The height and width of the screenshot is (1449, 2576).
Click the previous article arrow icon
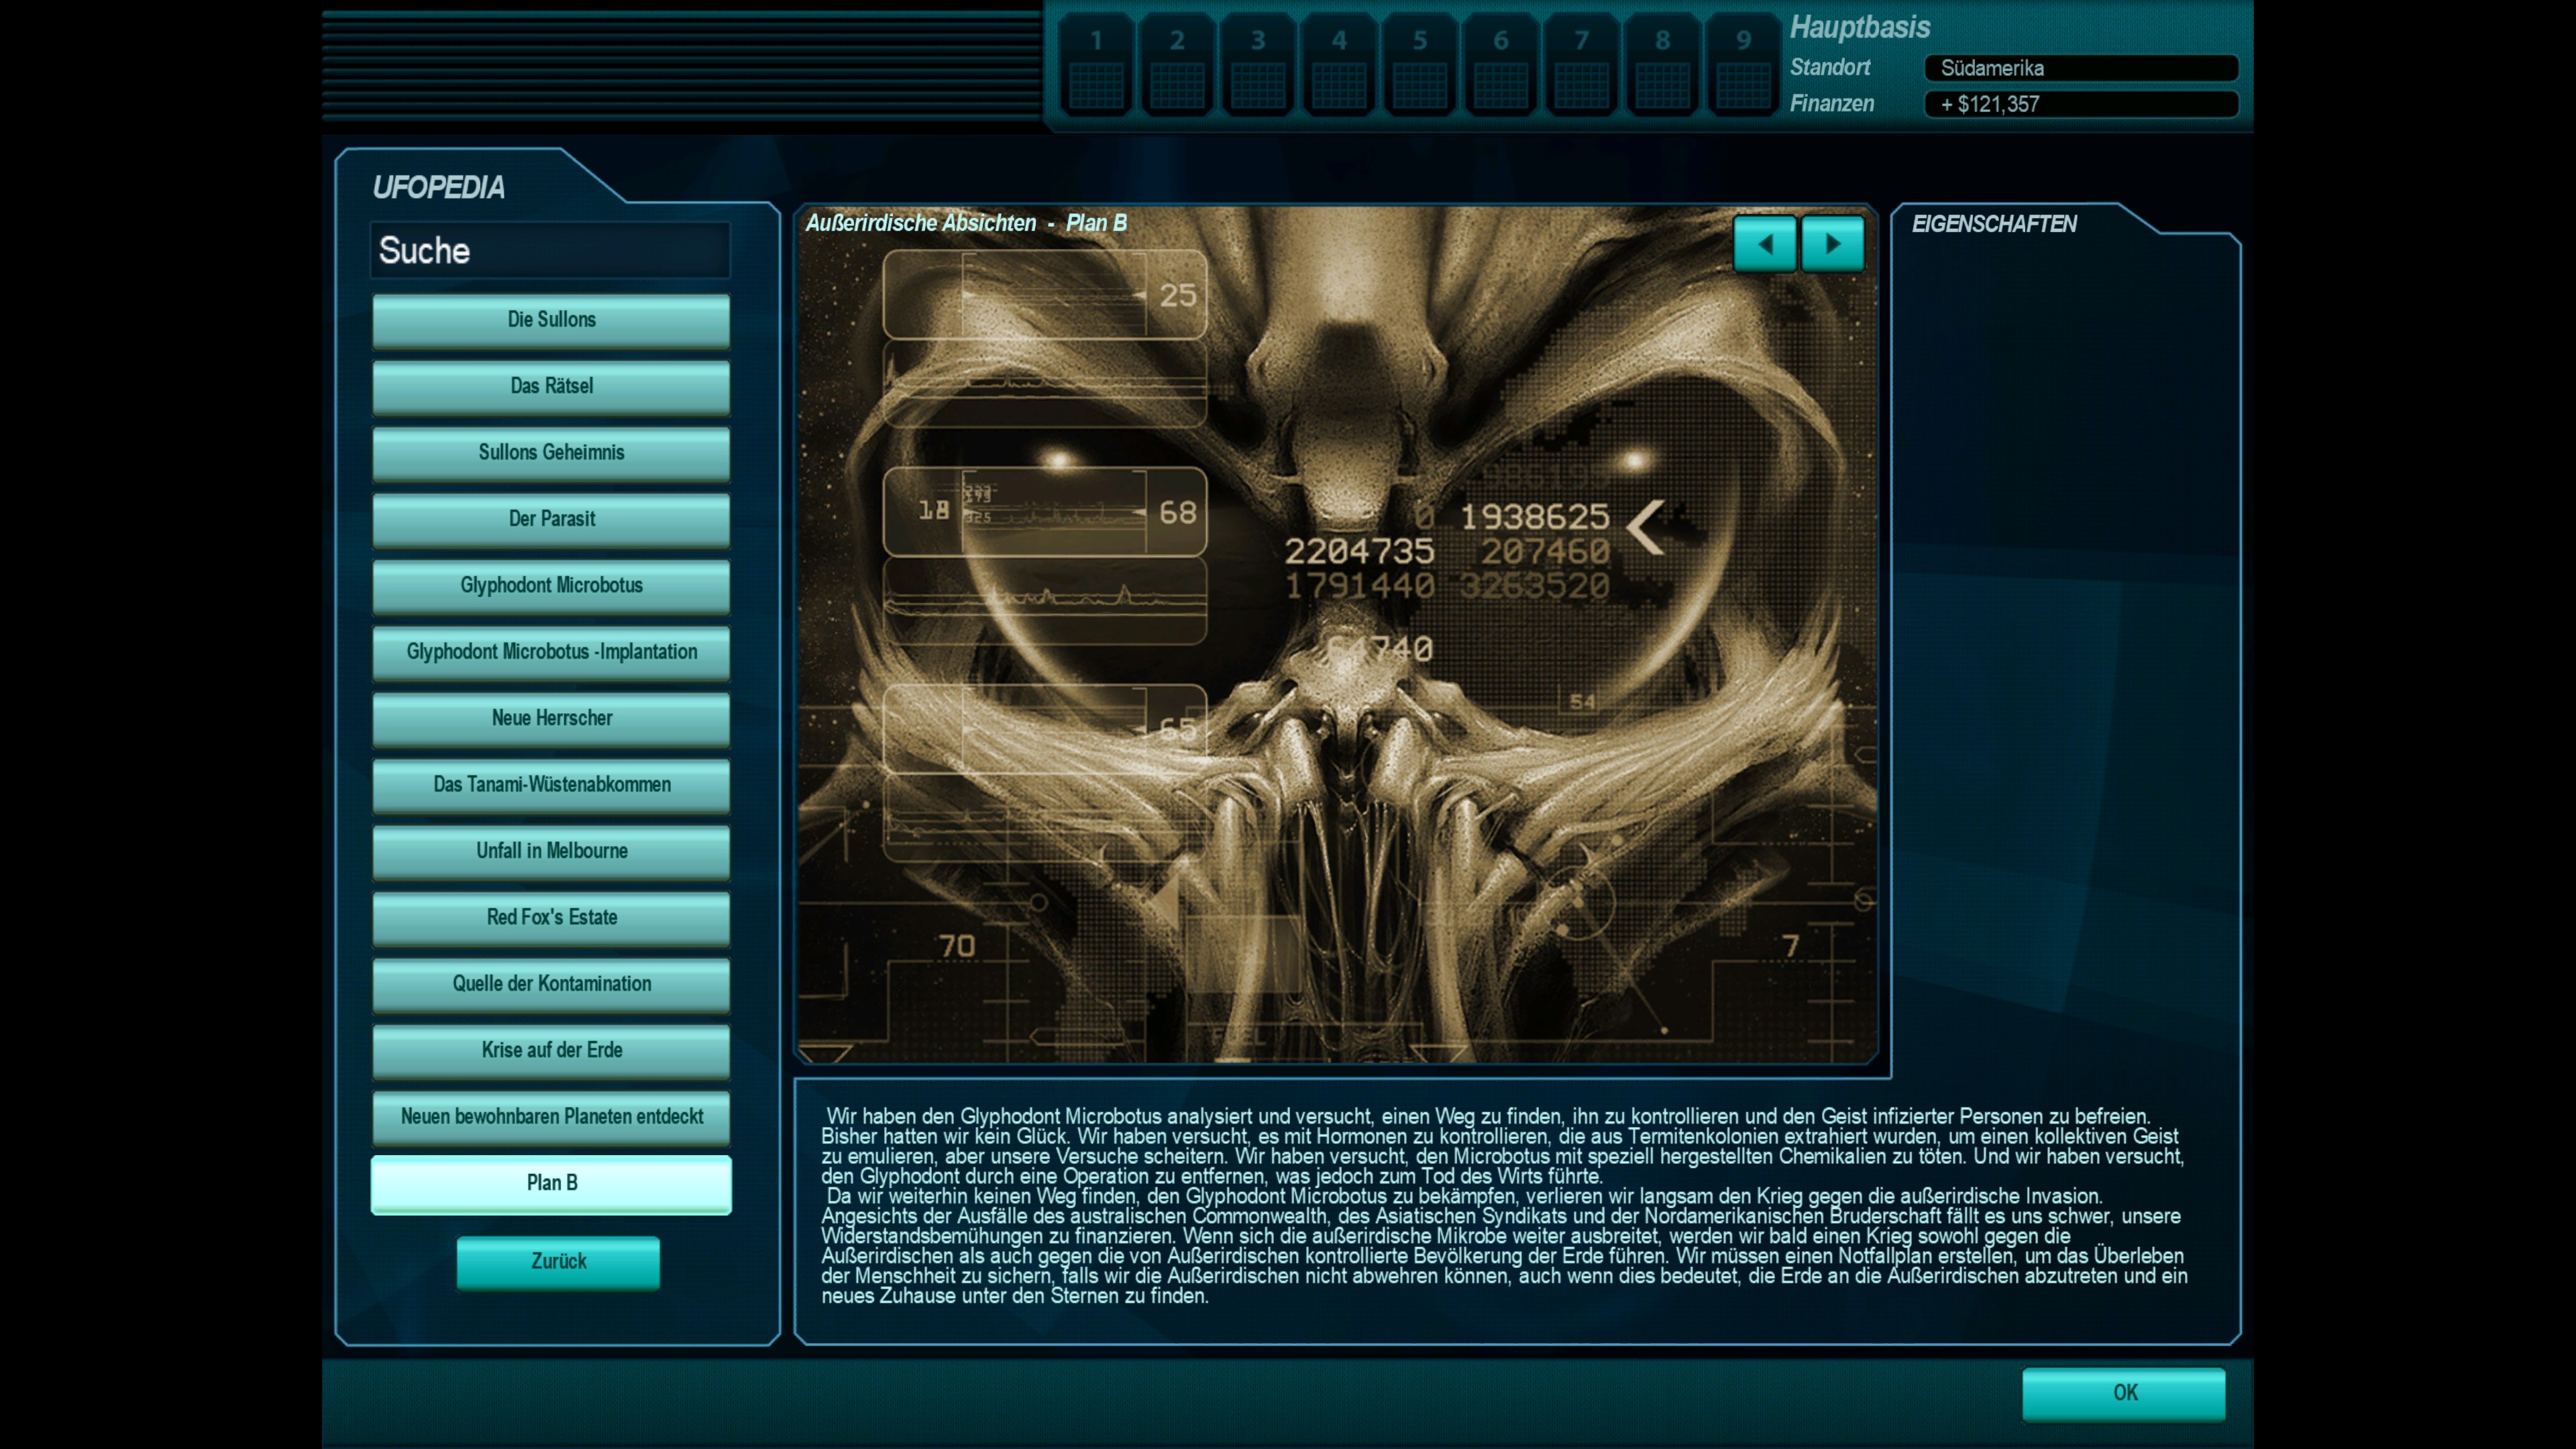(1764, 244)
